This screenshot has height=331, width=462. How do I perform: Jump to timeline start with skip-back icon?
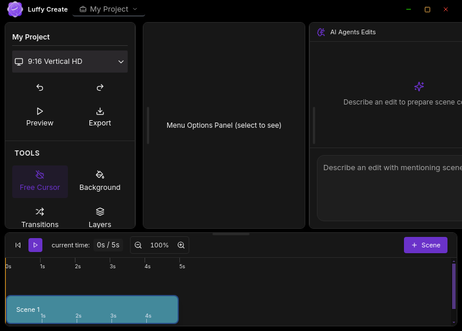point(18,245)
